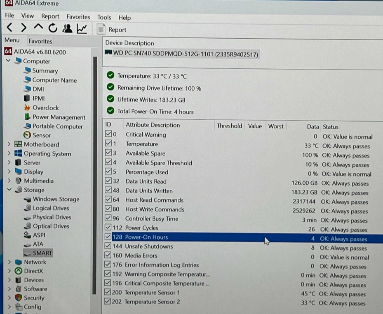Click the graph chart toolbar icon

[x=82, y=28]
